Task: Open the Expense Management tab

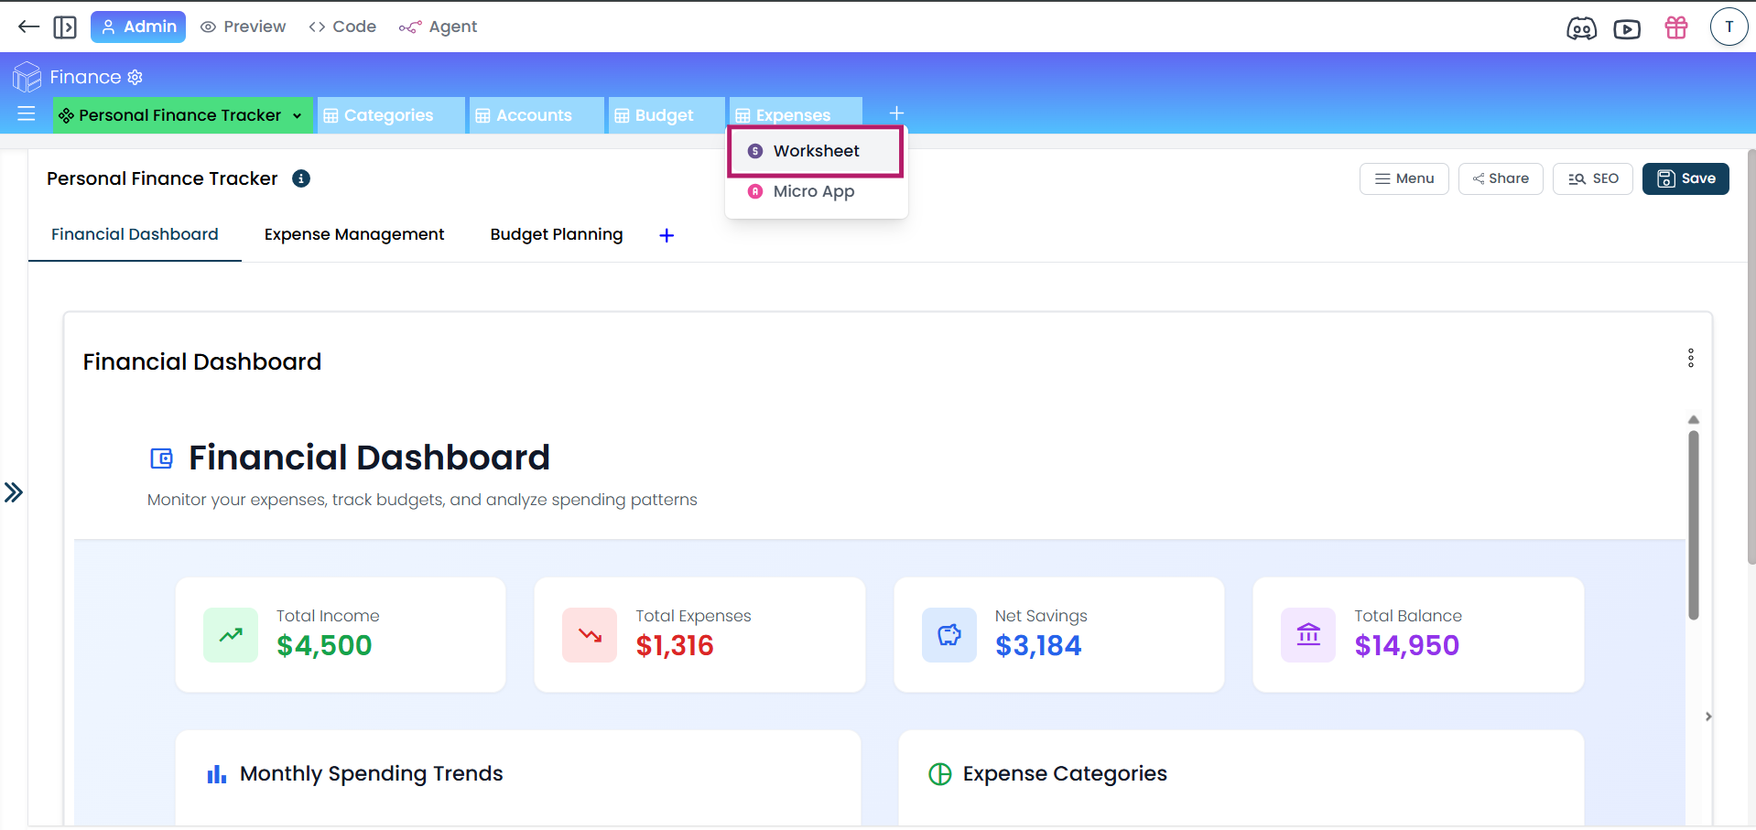Action: coord(353,234)
